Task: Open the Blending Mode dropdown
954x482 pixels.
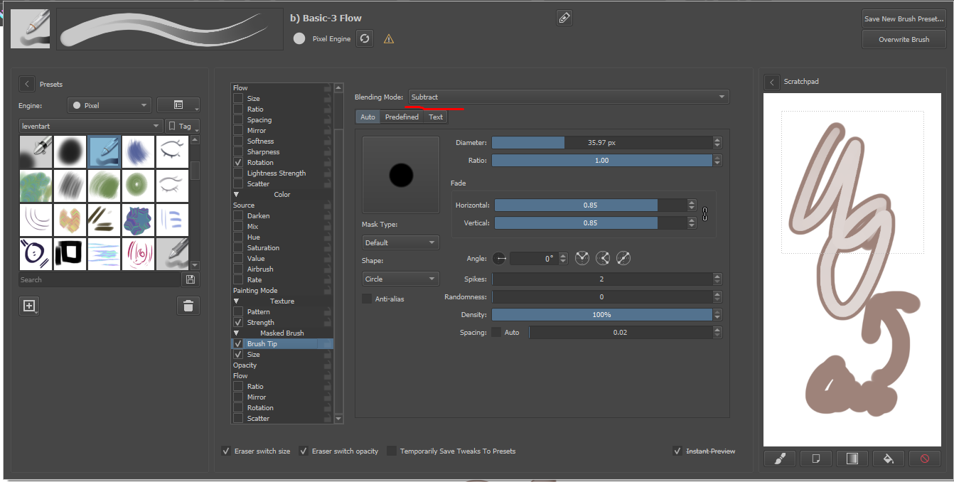Action: [x=569, y=97]
